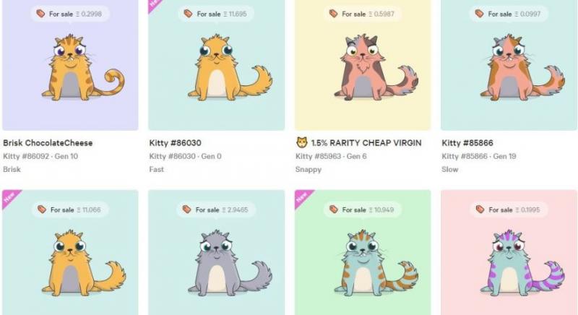This screenshot has width=578, height=315.
Task: Click the New ribbon on the 11.066 kitty card
Action: 9,197
